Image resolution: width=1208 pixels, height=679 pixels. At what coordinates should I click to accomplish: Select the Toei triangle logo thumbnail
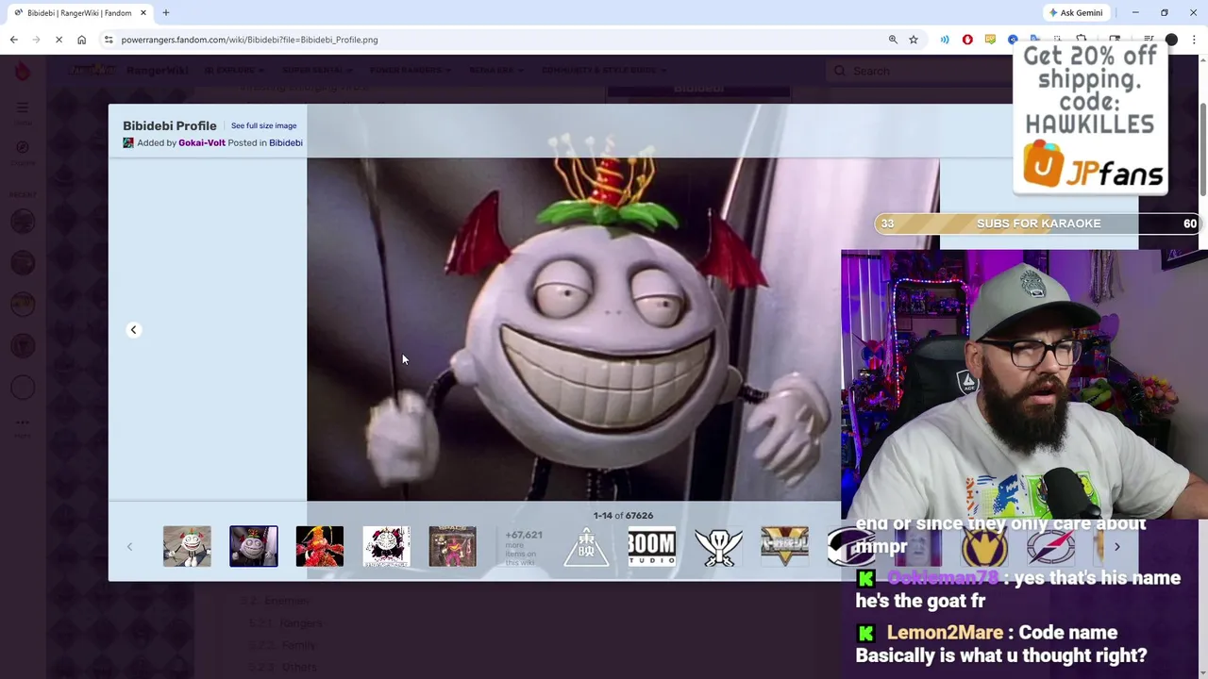(x=585, y=546)
